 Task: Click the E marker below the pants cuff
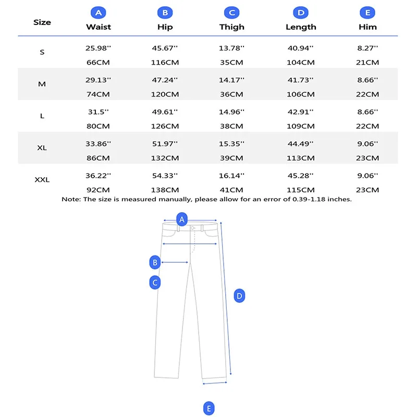point(208,408)
